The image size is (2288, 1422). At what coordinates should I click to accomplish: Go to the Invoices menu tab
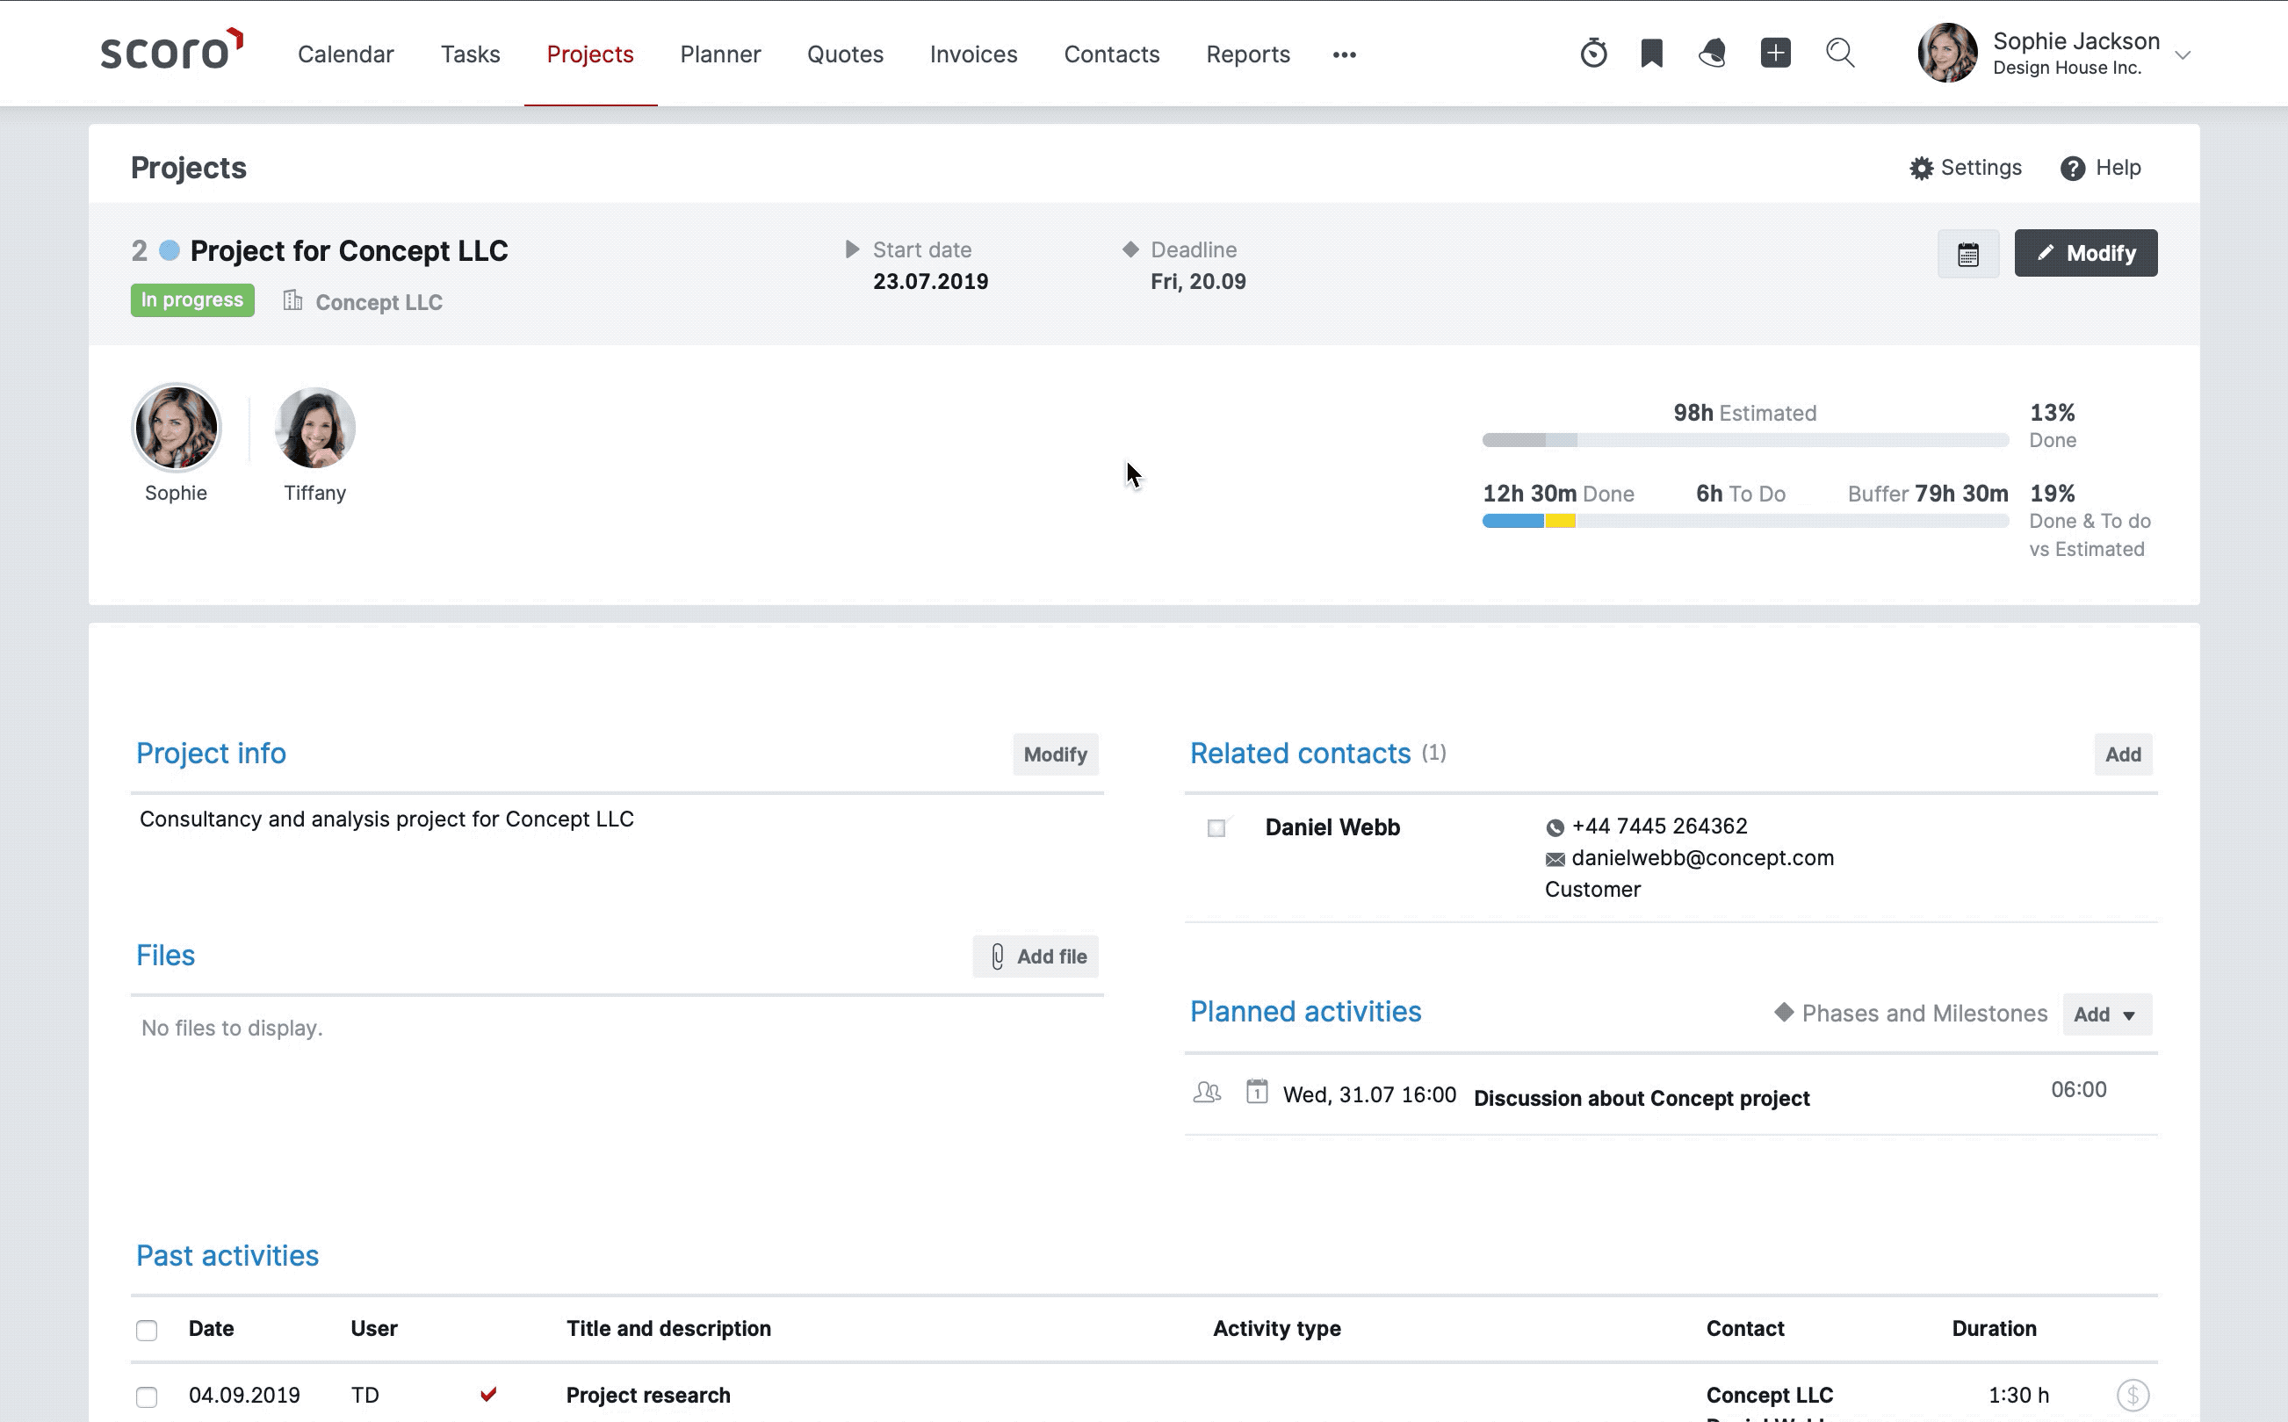[973, 54]
